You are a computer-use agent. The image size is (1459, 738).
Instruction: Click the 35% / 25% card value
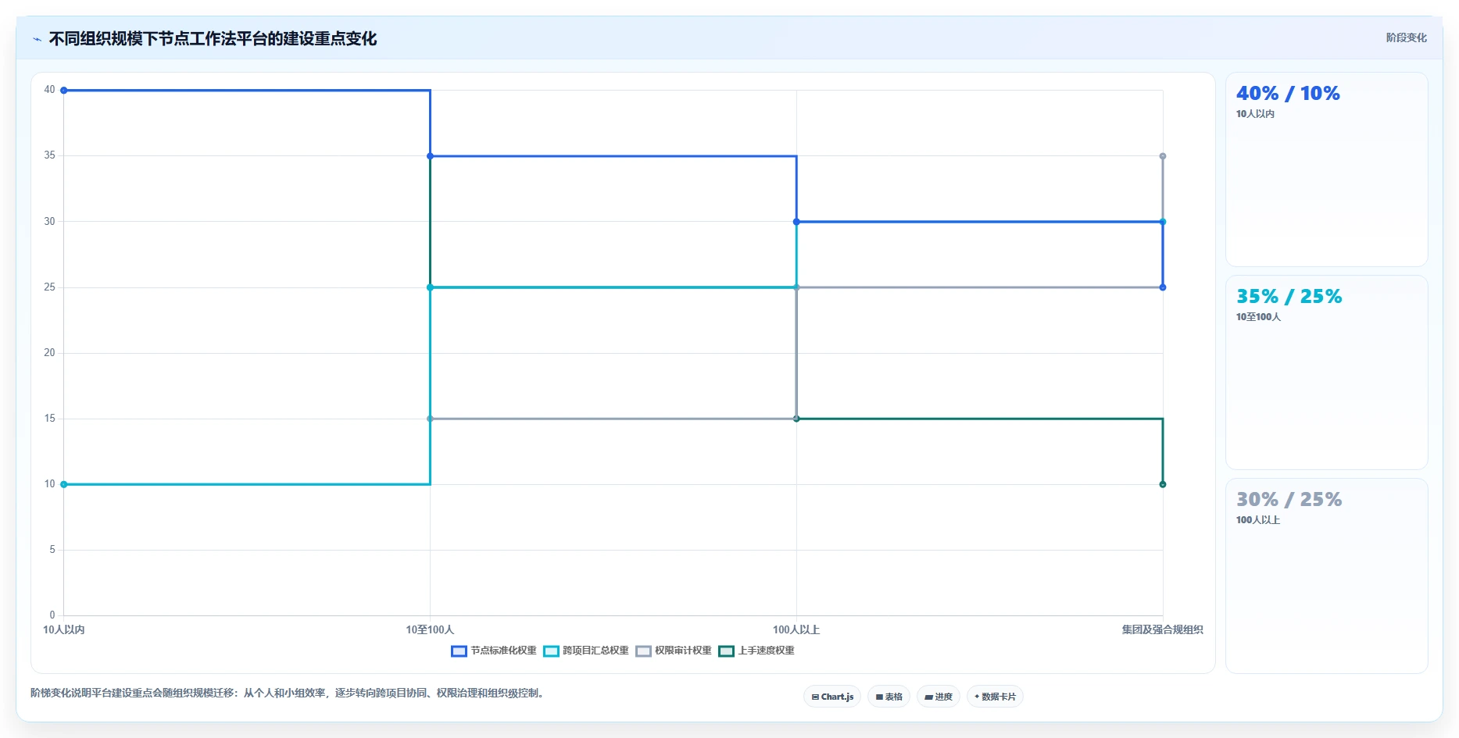(1289, 297)
